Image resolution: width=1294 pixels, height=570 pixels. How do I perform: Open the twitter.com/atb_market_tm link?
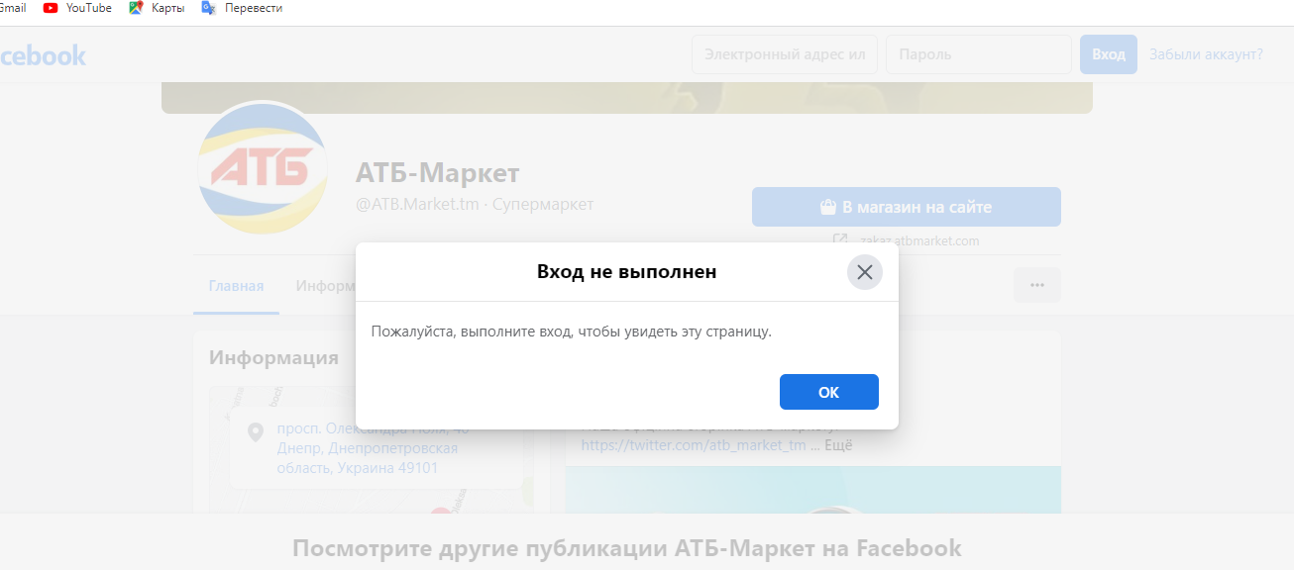coord(694,445)
